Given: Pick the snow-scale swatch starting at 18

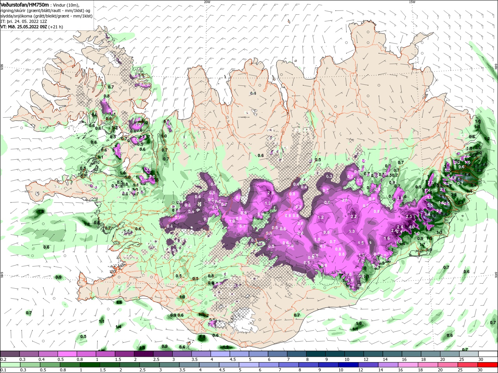Looking at the screenshot, I should coord(431,354).
